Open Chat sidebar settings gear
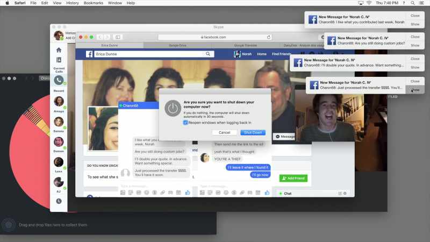 pos(345,194)
